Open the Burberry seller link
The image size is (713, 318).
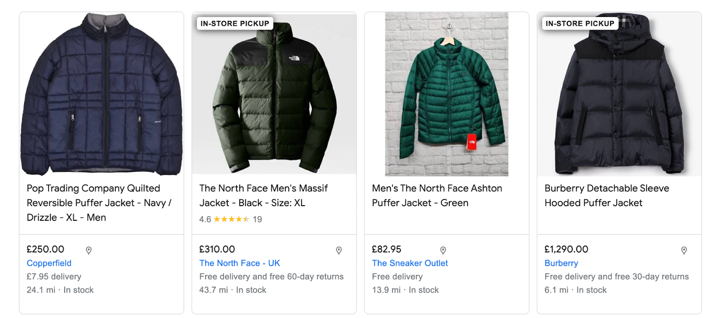pos(561,263)
